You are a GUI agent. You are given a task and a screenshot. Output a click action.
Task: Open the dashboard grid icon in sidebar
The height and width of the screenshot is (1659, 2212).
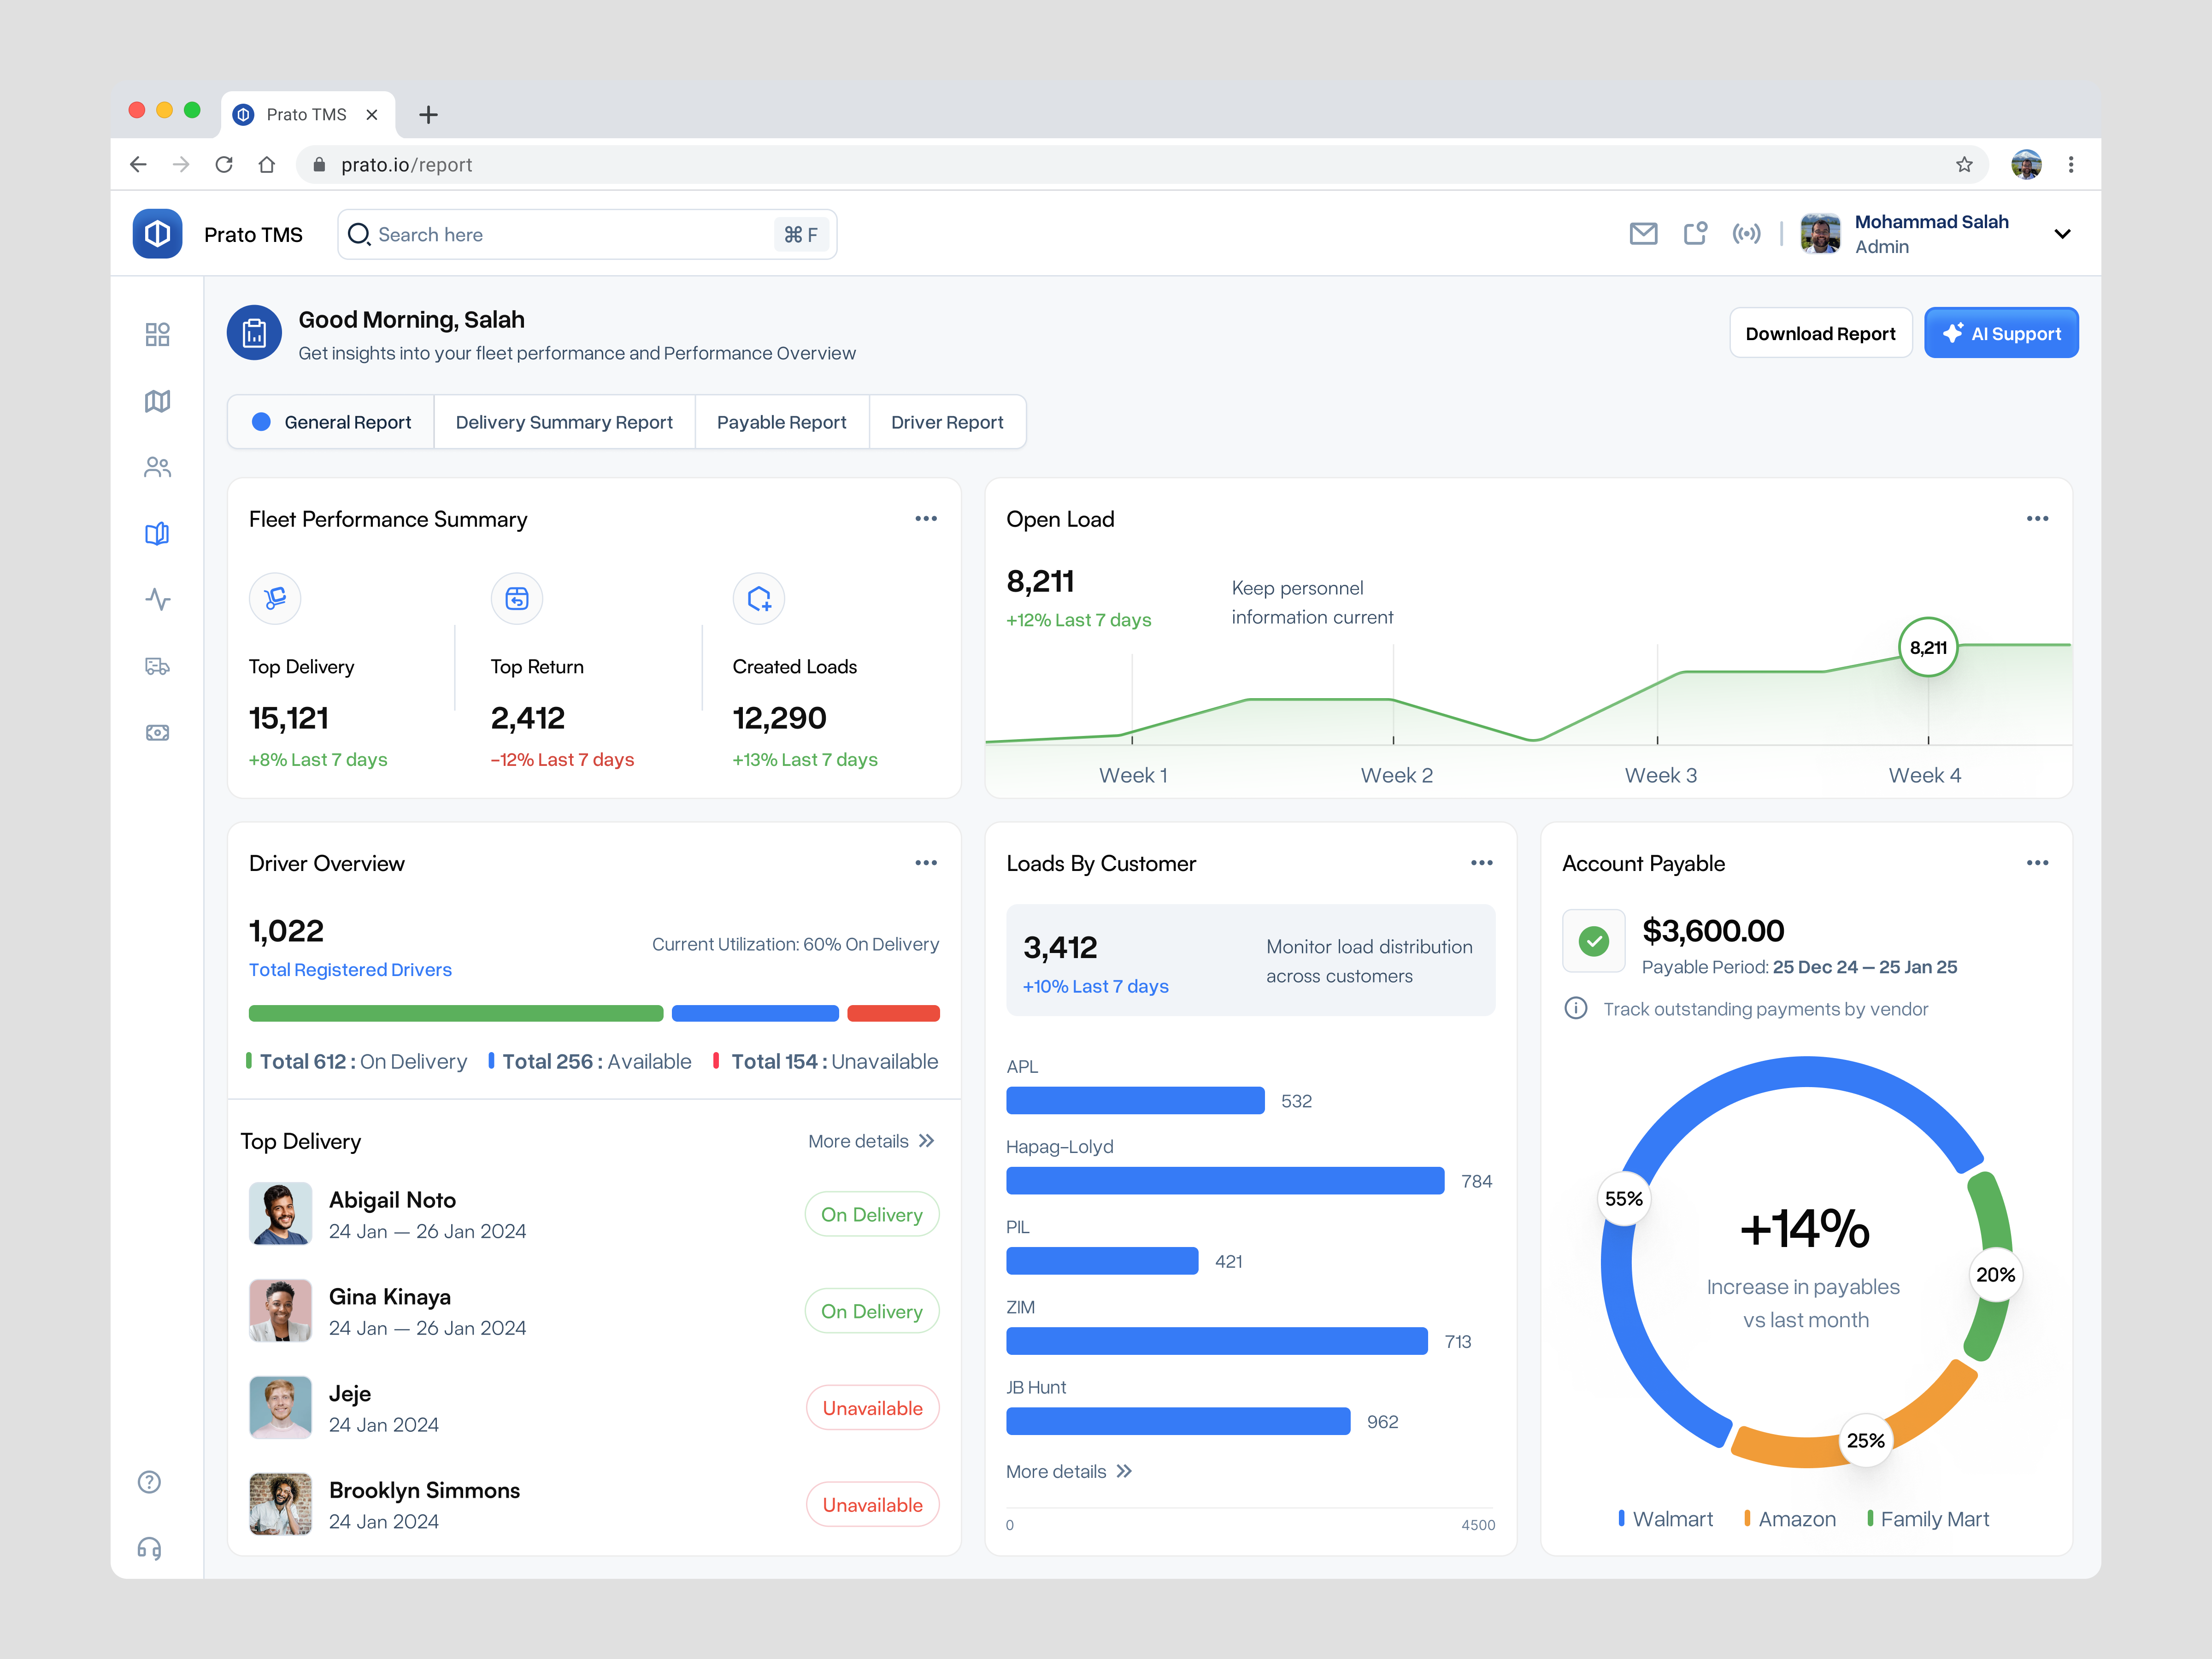pyautogui.click(x=157, y=334)
